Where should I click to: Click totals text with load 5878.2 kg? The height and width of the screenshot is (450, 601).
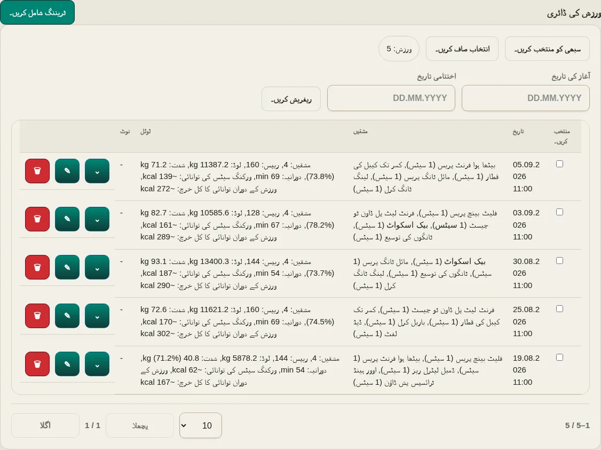(x=240, y=370)
